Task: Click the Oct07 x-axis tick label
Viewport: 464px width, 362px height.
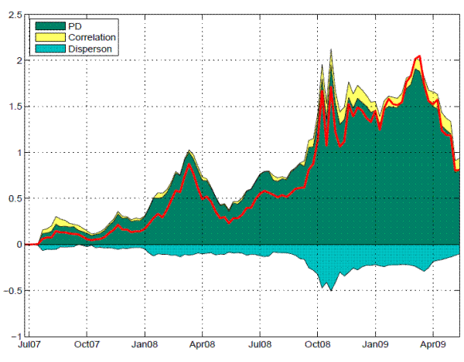Action: click(x=86, y=345)
